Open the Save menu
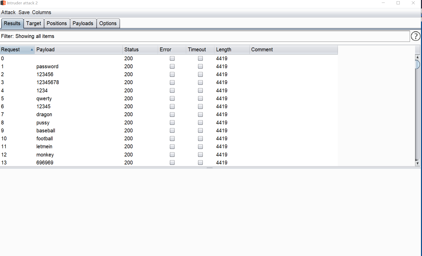 pyautogui.click(x=24, y=12)
